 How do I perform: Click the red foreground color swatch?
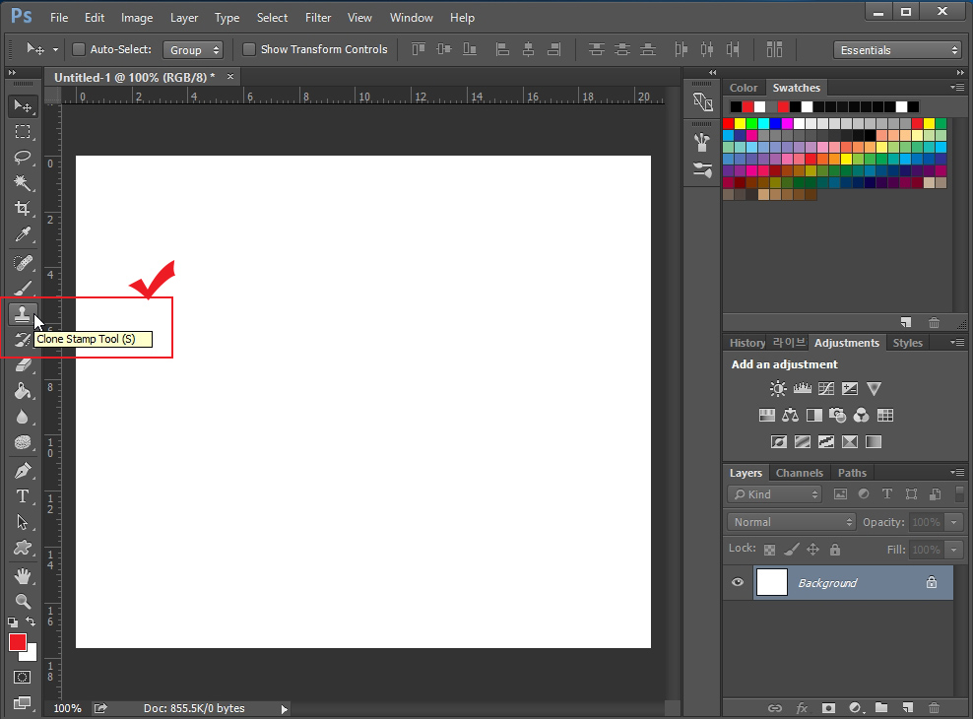[x=16, y=641]
